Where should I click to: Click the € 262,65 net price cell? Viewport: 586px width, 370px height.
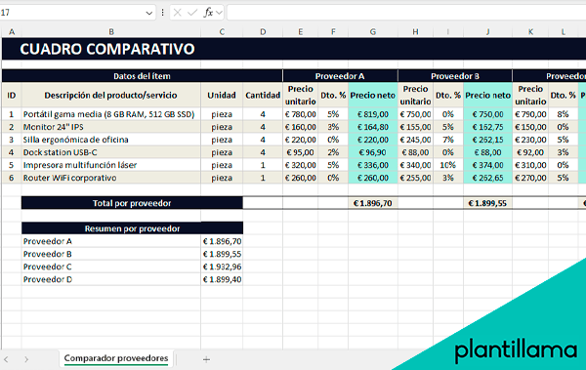tap(487, 178)
